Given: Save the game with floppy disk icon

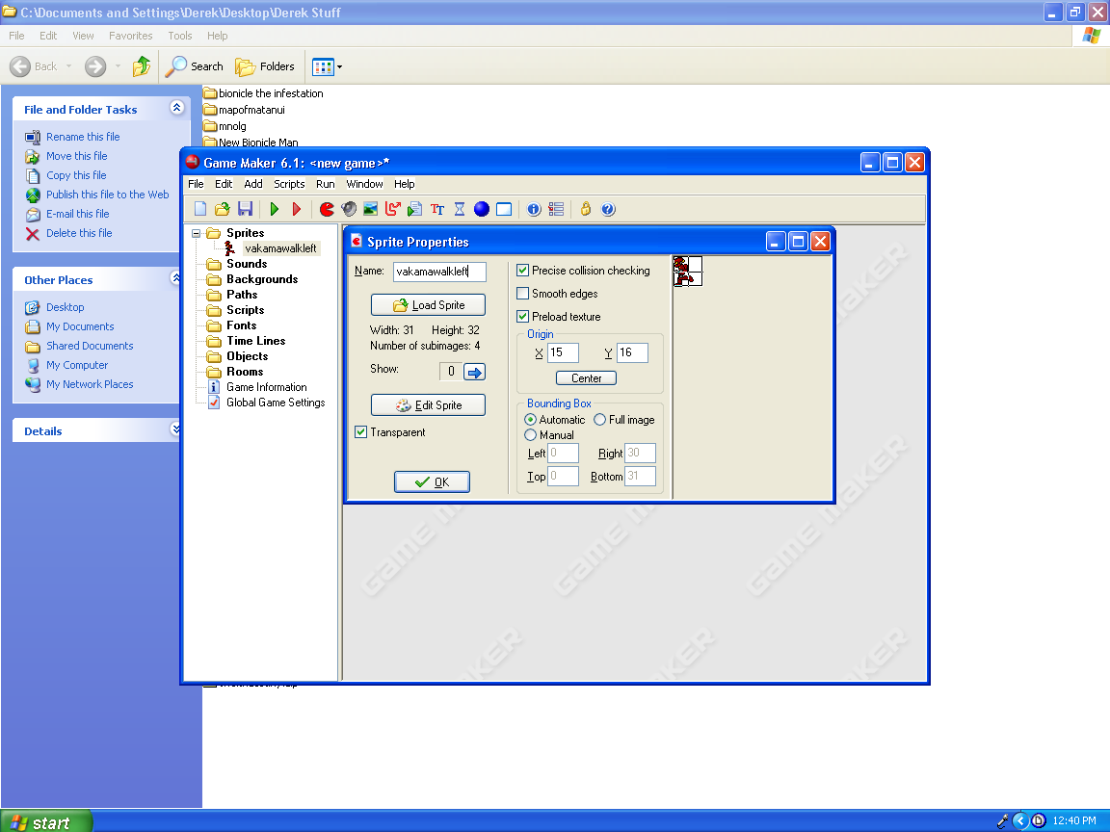Looking at the screenshot, I should [245, 209].
